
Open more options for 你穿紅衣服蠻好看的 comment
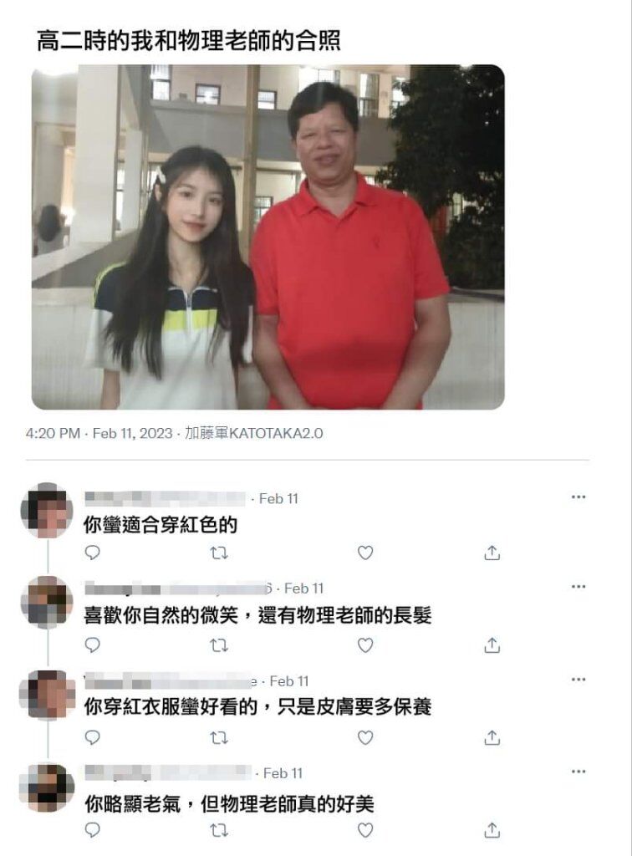click(578, 680)
